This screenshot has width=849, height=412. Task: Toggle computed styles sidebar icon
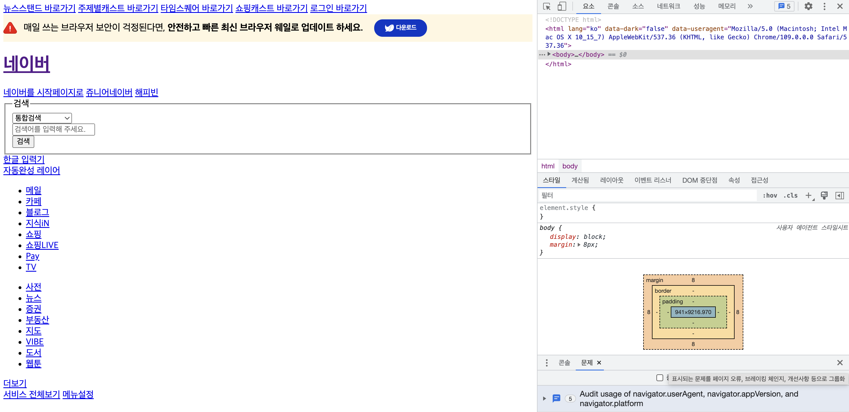[839, 195]
